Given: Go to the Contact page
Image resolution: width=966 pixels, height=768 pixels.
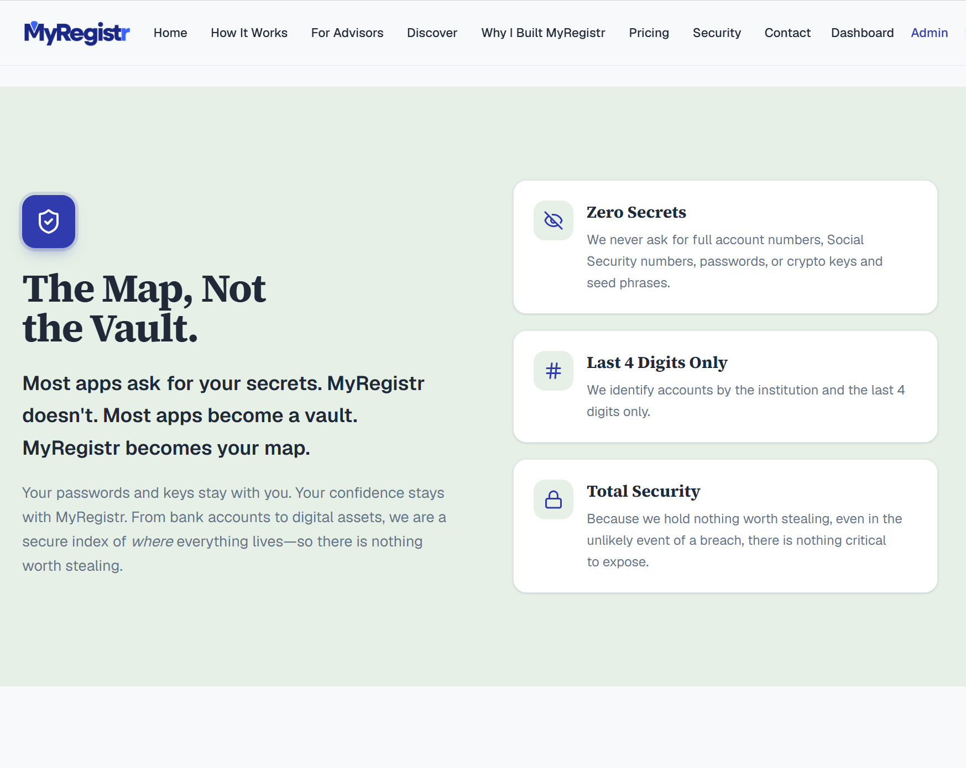Looking at the screenshot, I should pyautogui.click(x=788, y=33).
